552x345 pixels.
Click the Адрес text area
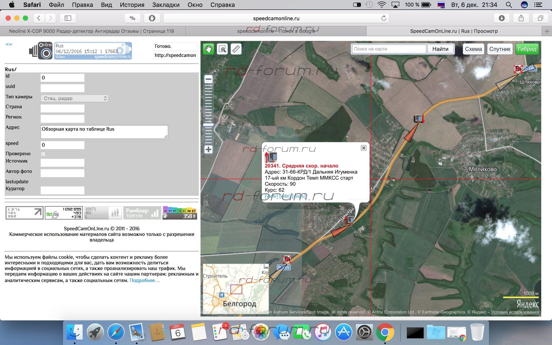click(x=104, y=132)
